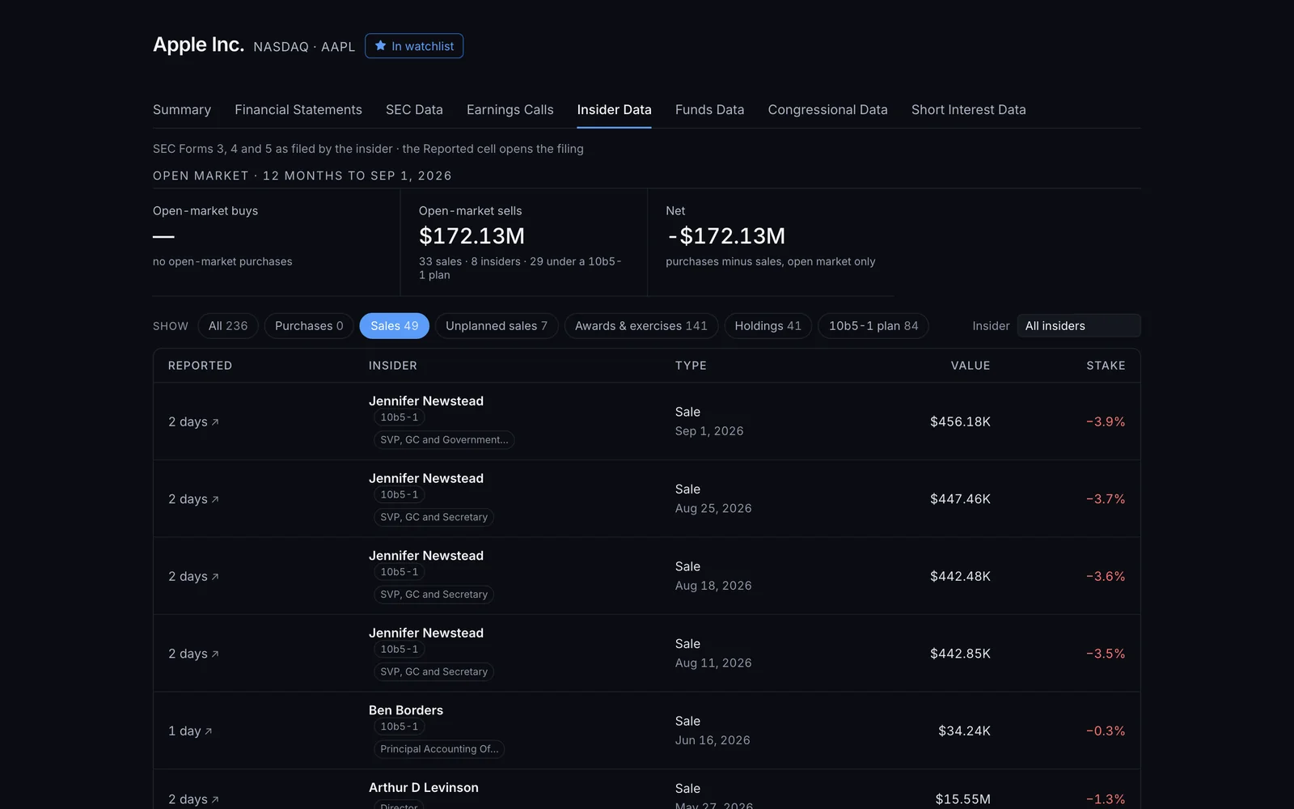Click the TYPE column header
Screen dimensions: 1294x809
pos(691,366)
